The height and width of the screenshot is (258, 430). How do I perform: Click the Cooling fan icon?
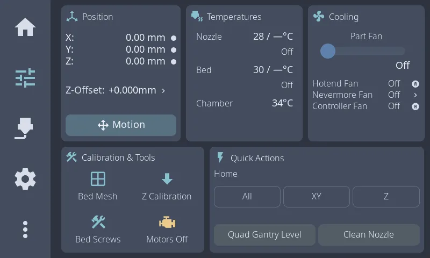319,17
